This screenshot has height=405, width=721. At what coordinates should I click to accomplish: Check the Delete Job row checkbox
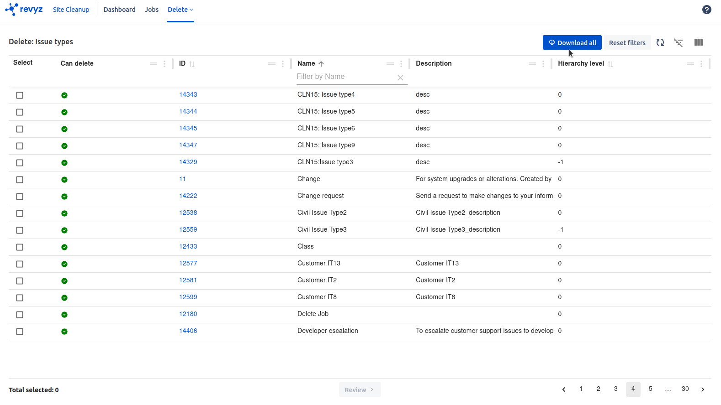(20, 315)
